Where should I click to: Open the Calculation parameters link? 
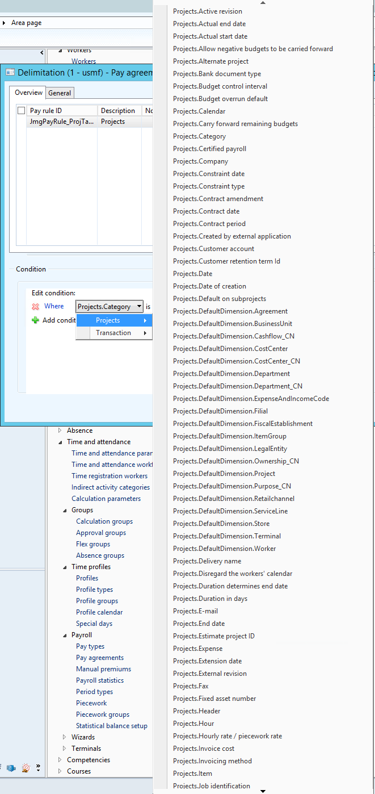pos(106,499)
